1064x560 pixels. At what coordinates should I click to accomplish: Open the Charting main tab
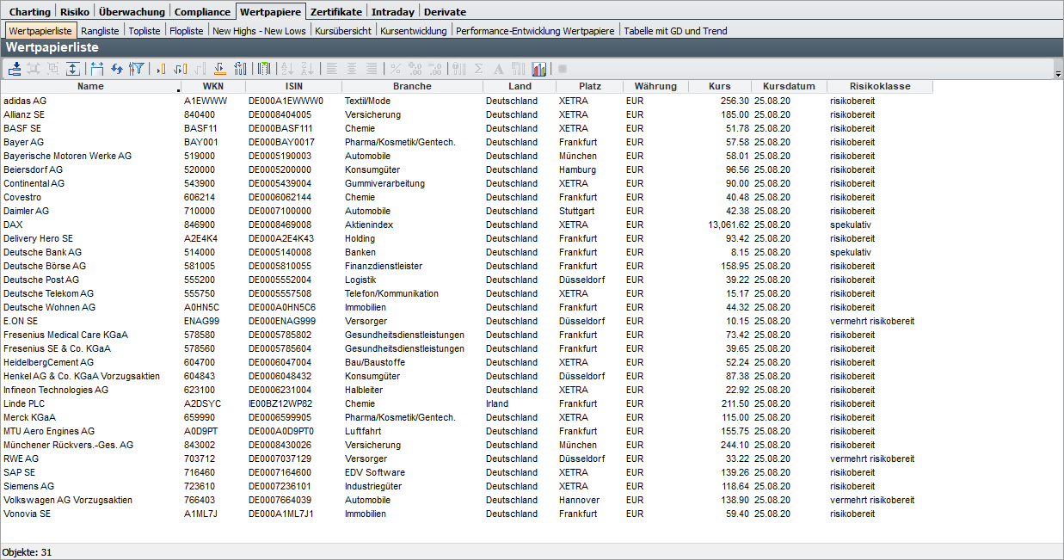pos(29,12)
